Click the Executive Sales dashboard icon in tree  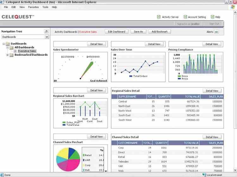coord(15,51)
